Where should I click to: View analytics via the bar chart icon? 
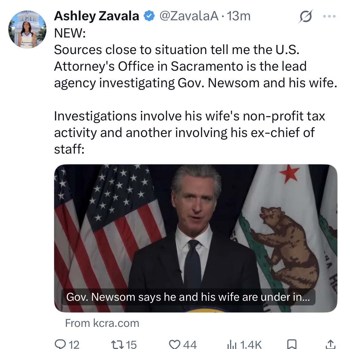[x=232, y=344]
